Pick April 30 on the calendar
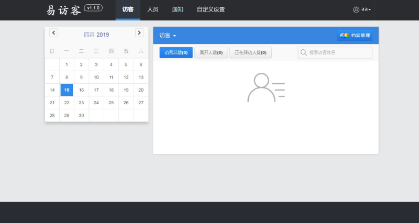419x223 pixels. (x=81, y=115)
